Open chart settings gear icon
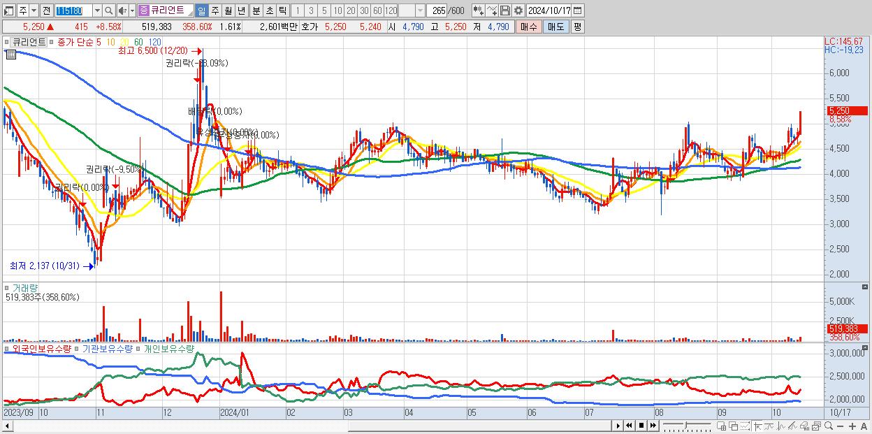This screenshot has height=434, width=872. (x=518, y=10)
